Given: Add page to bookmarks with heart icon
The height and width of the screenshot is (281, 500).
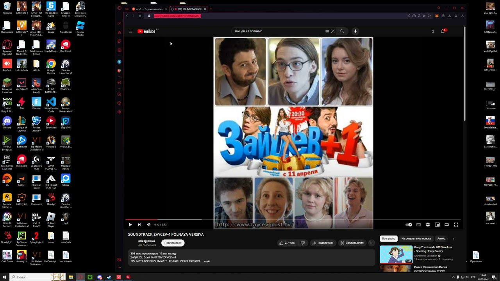Looking at the screenshot, I should pyautogui.click(x=429, y=16).
